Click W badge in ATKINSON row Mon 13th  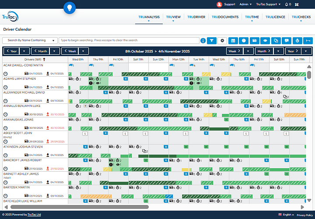point(186,147)
